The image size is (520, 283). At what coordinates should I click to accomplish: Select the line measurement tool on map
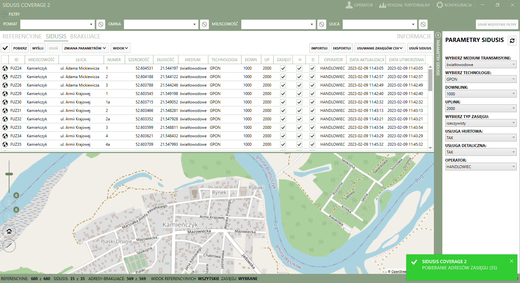pos(9,245)
